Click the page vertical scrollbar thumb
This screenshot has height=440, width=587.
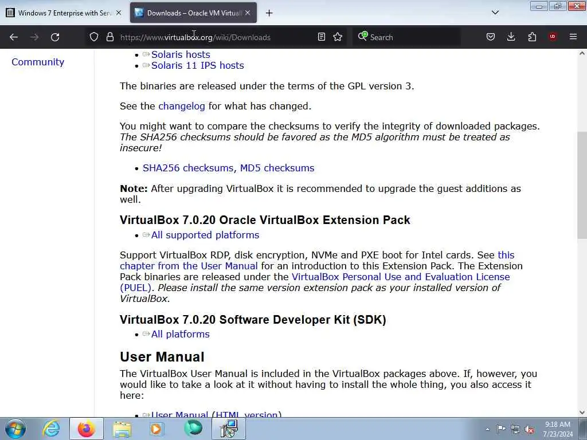582,185
